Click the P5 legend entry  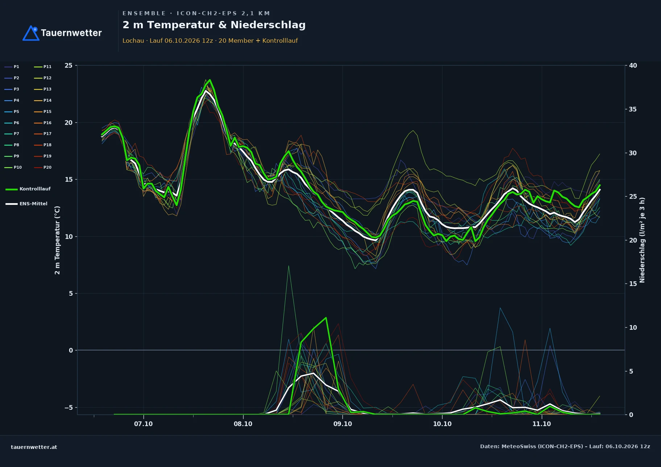pyautogui.click(x=12, y=112)
